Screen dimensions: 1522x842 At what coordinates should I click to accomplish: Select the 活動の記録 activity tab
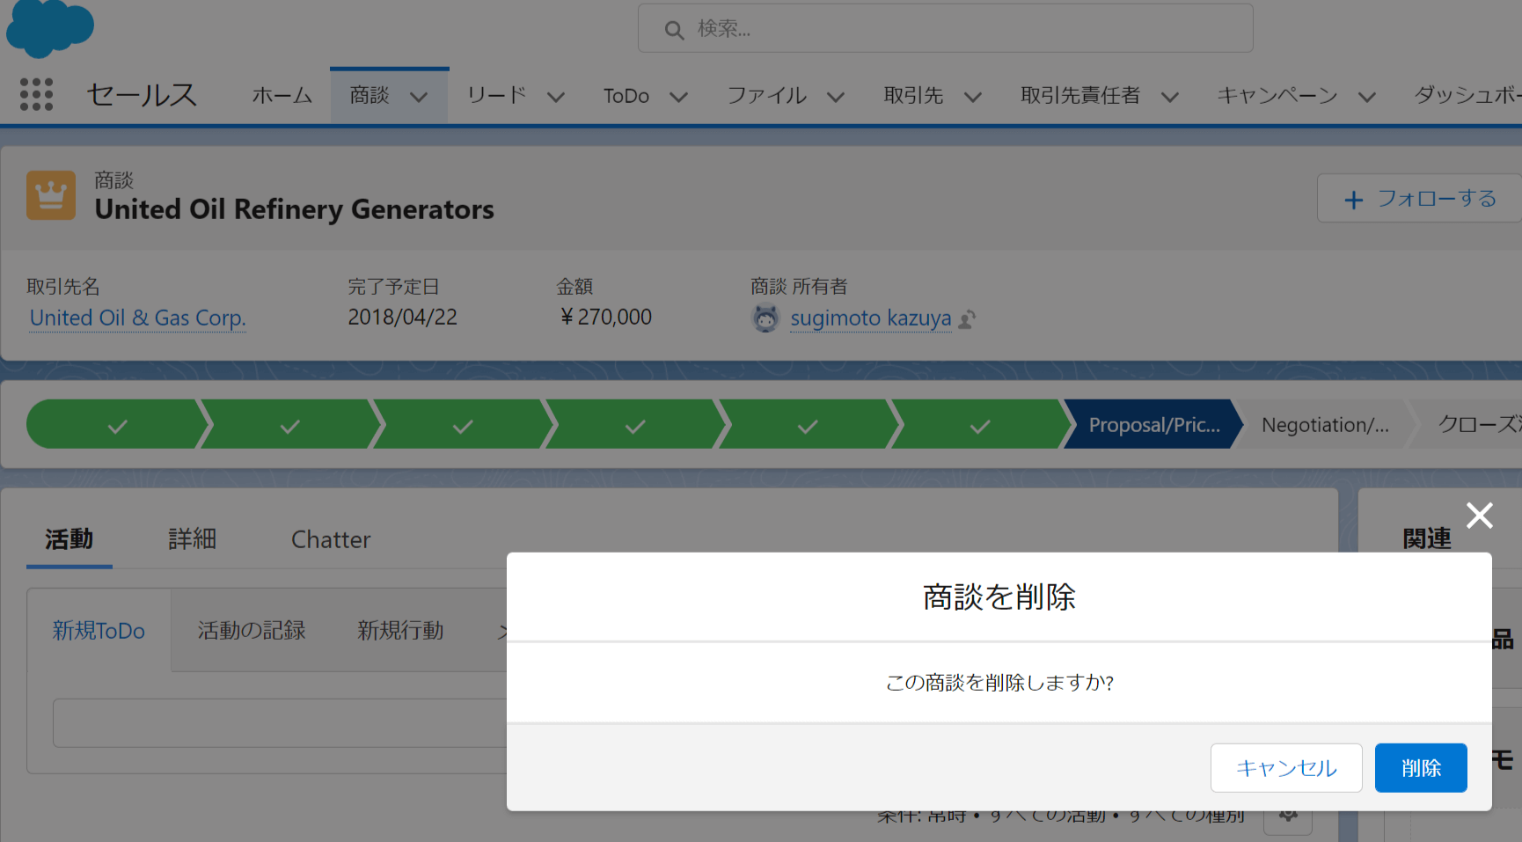pos(252,631)
